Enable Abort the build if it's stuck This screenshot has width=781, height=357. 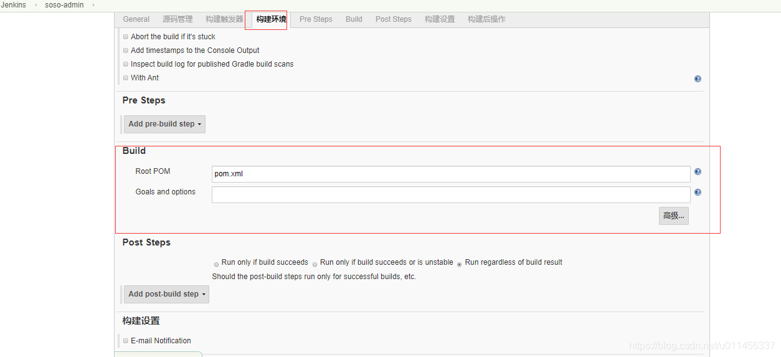126,37
